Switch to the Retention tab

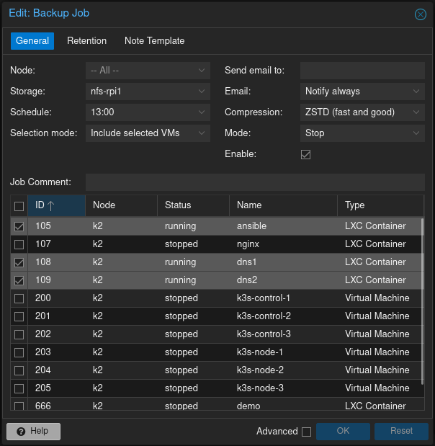point(86,41)
